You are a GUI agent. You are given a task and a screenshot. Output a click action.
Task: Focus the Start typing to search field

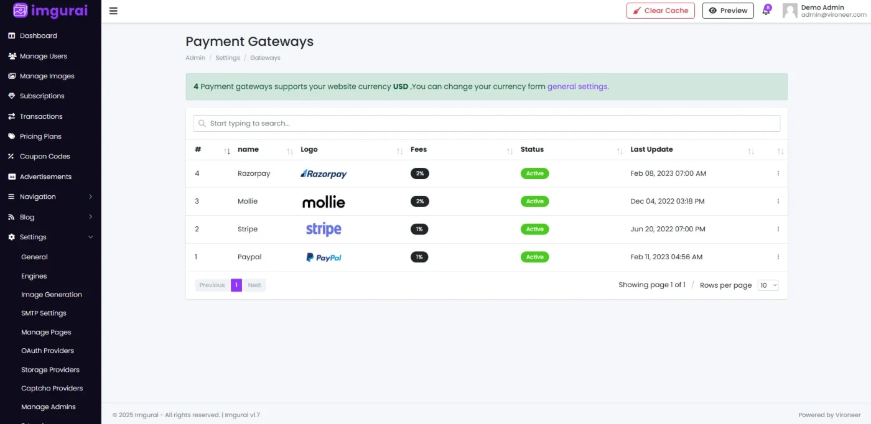point(487,123)
